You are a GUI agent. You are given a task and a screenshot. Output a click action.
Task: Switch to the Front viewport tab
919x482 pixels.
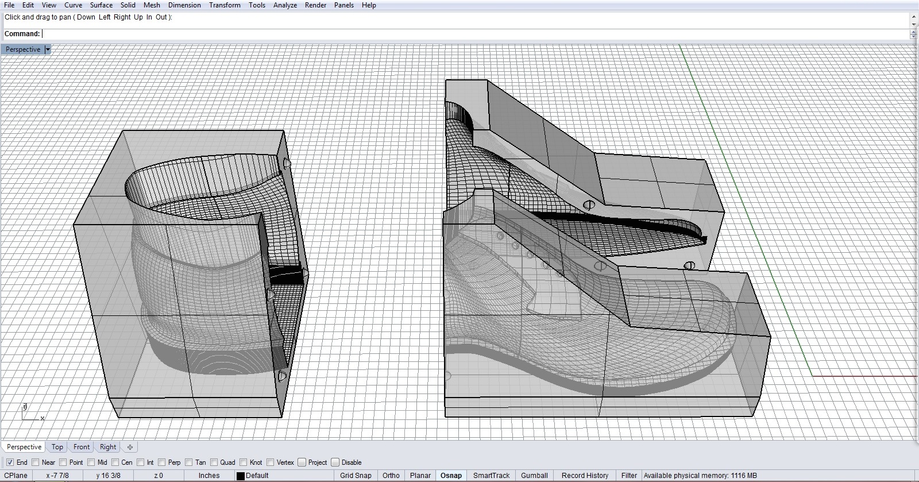(x=82, y=447)
